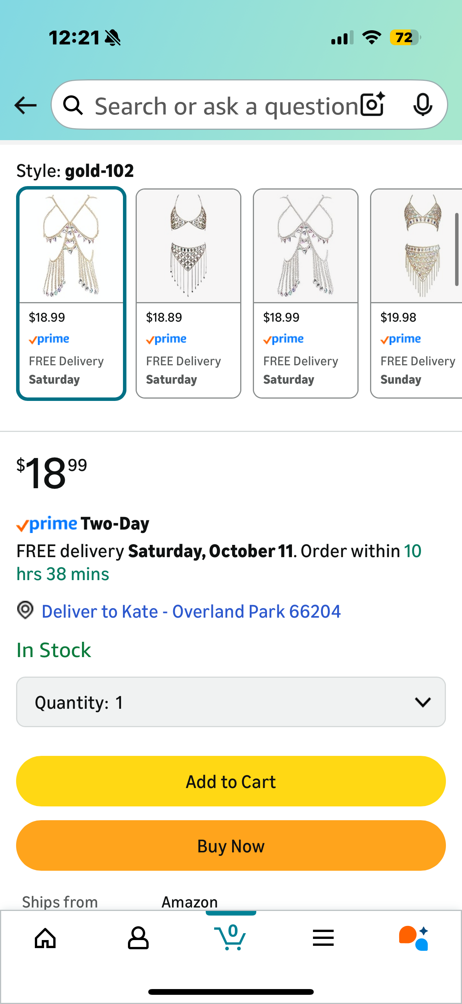Tap the delivery location pin icon
The image size is (462, 1004).
(x=25, y=610)
